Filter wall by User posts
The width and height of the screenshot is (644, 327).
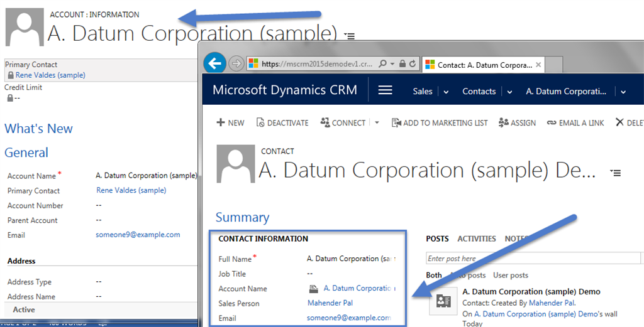point(510,275)
